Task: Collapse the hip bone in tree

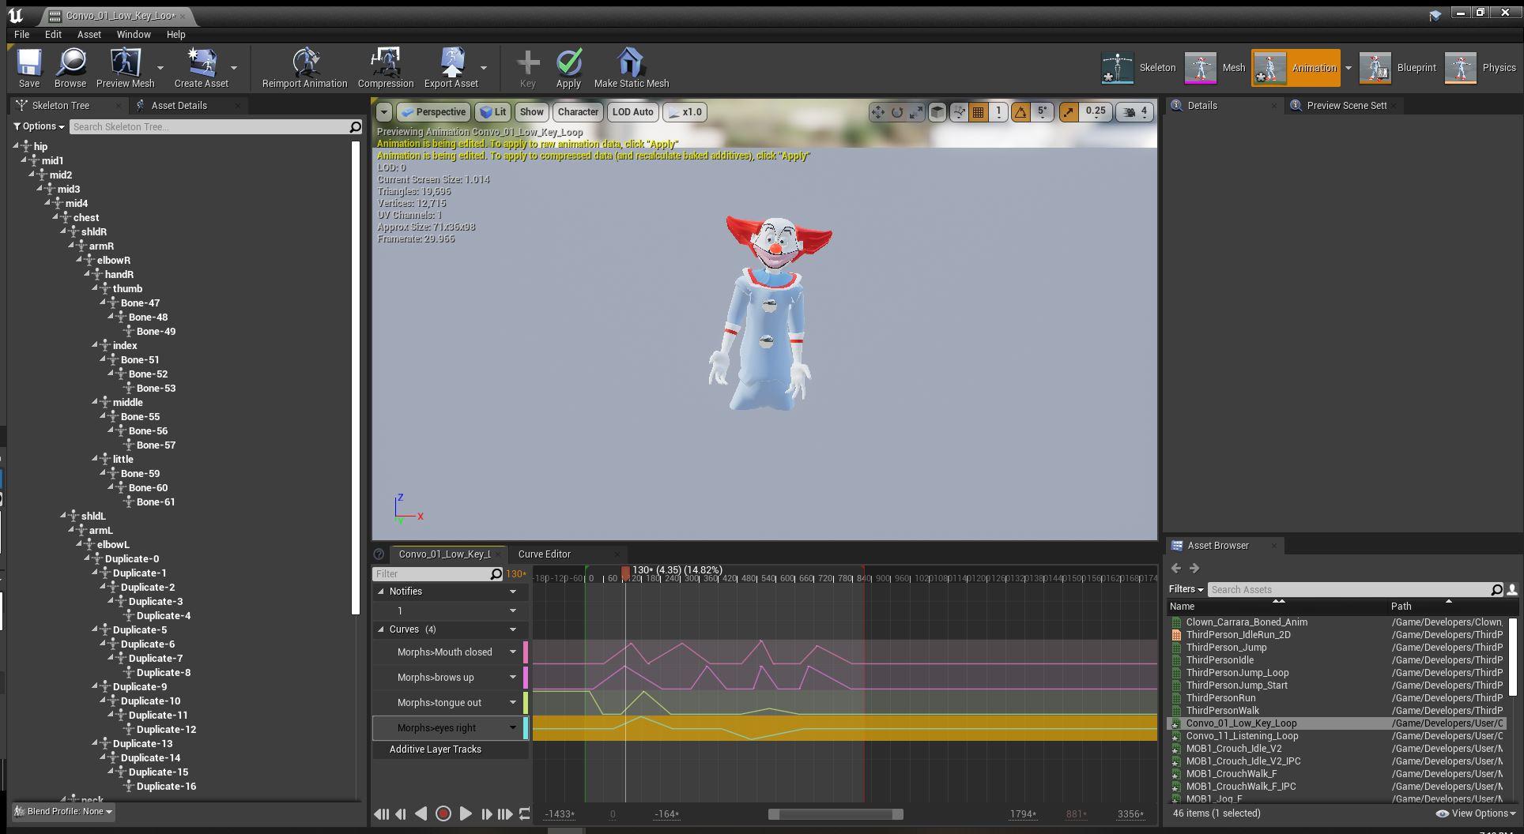Action: click(17, 146)
